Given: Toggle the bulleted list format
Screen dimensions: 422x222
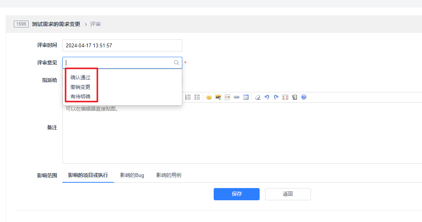Looking at the screenshot, I should pos(197,97).
